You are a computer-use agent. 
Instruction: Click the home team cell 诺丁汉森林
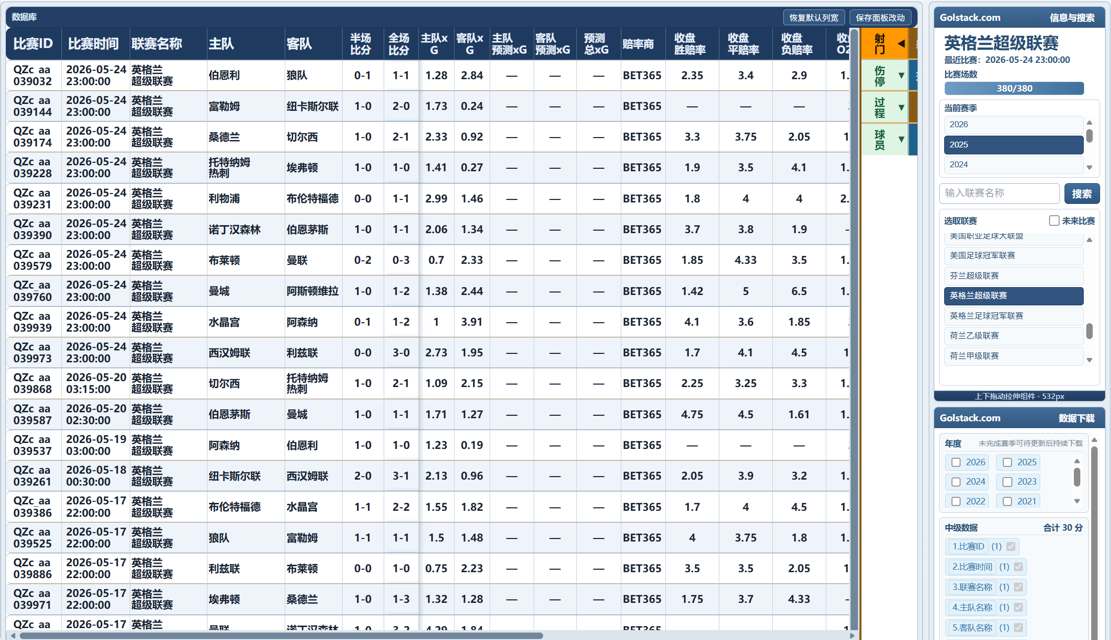click(x=246, y=229)
